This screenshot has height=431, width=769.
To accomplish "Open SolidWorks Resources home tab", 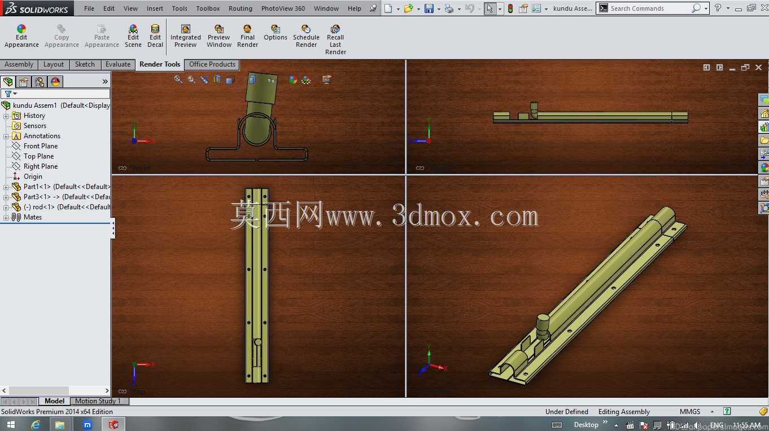I will (x=764, y=113).
